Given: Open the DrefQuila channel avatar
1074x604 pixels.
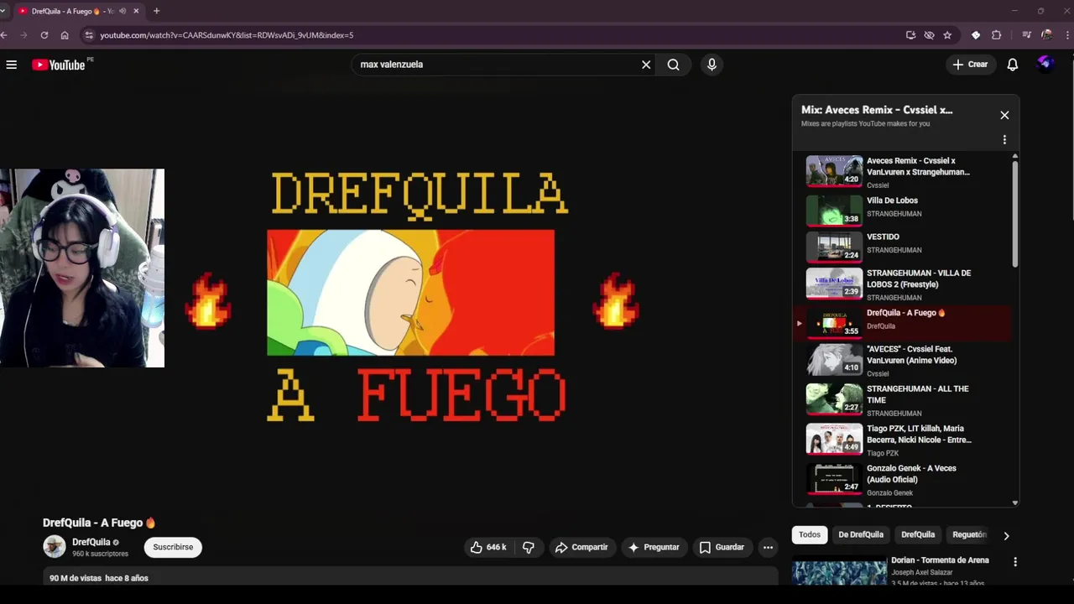Looking at the screenshot, I should (55, 547).
